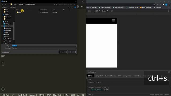This screenshot has height=96, width=171.
Task: Click Chrome profile avatar icon
Action: 166,5
